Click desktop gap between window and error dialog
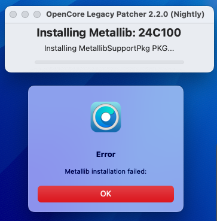The width and height of the screenshot is (217, 221). coord(106,79)
